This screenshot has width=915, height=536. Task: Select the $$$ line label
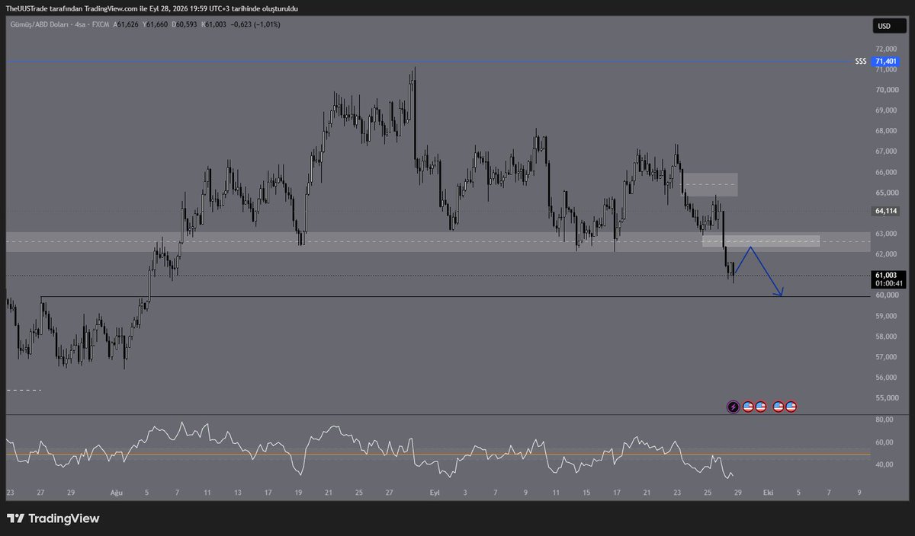861,61
